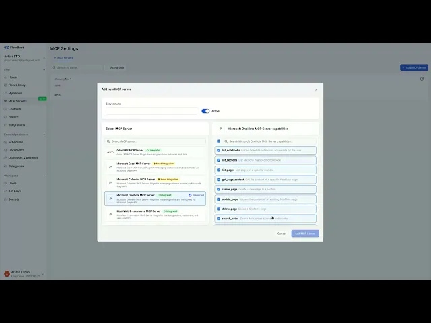
Task: Click the Microsoft OneNote MCP Server icon
Action: click(x=110, y=199)
